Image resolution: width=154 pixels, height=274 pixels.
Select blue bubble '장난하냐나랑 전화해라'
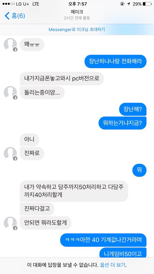116,62
